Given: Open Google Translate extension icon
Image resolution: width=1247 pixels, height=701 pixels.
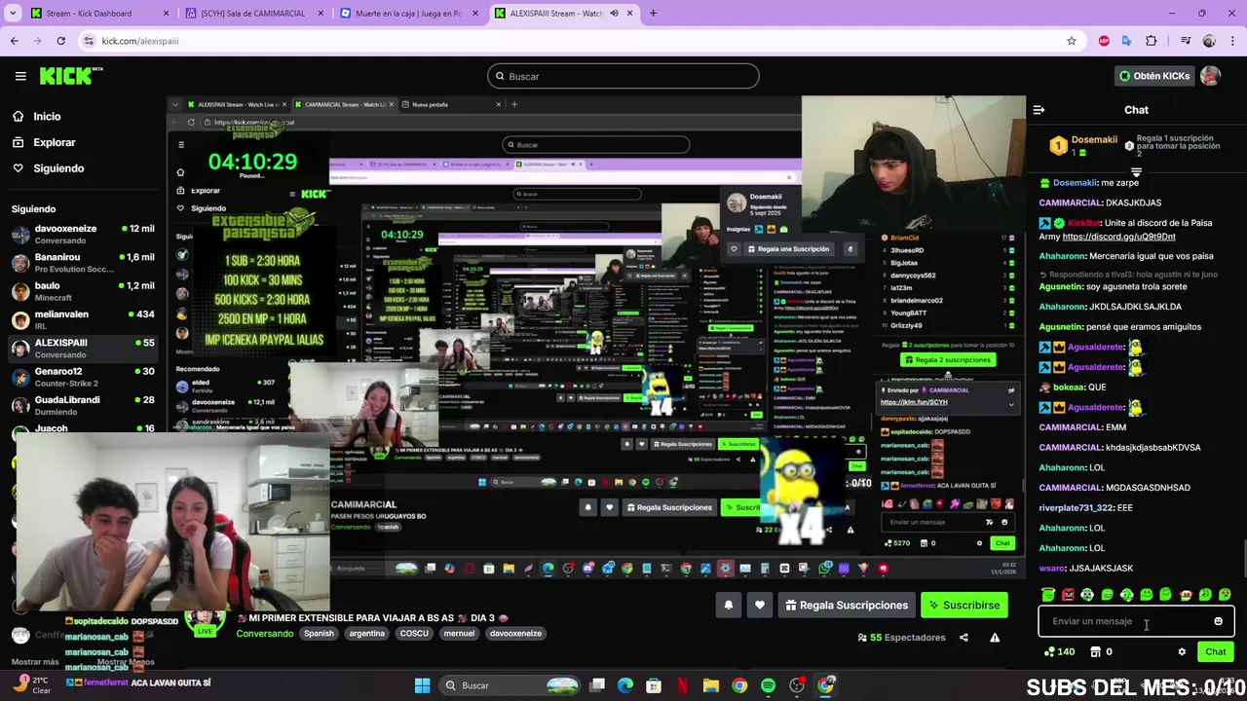Looking at the screenshot, I should (x=1127, y=41).
